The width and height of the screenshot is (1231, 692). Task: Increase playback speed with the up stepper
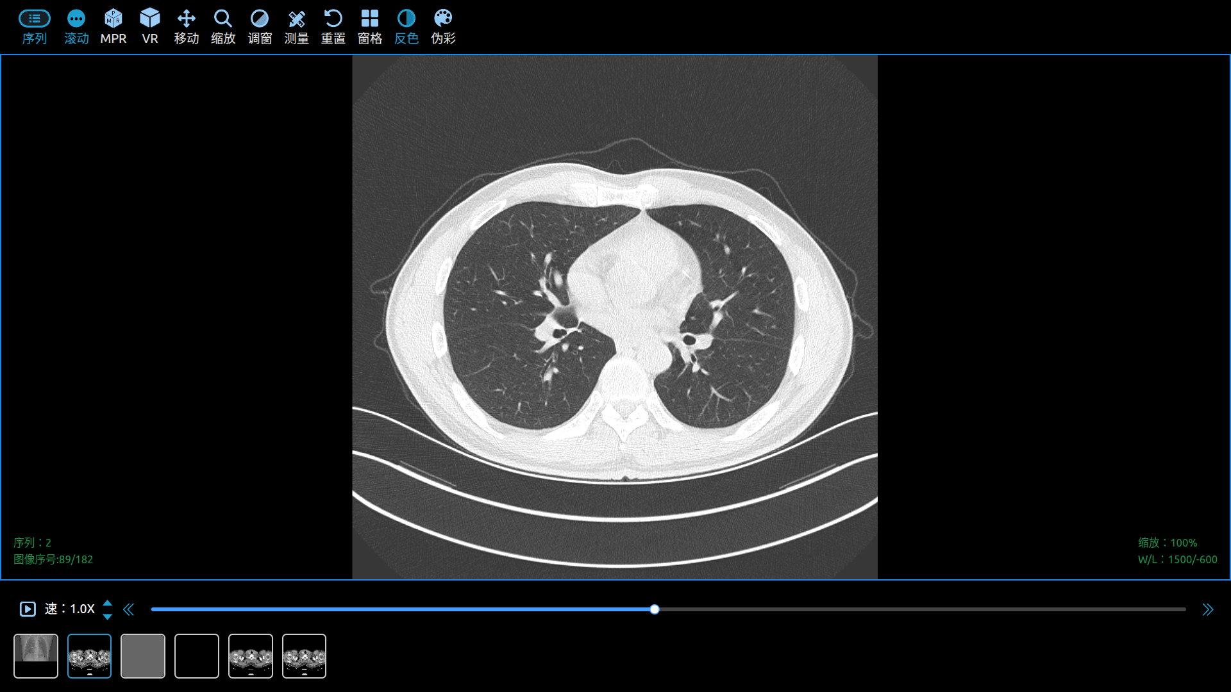coord(108,602)
